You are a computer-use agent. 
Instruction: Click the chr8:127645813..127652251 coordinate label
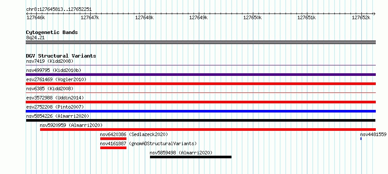tap(59, 10)
